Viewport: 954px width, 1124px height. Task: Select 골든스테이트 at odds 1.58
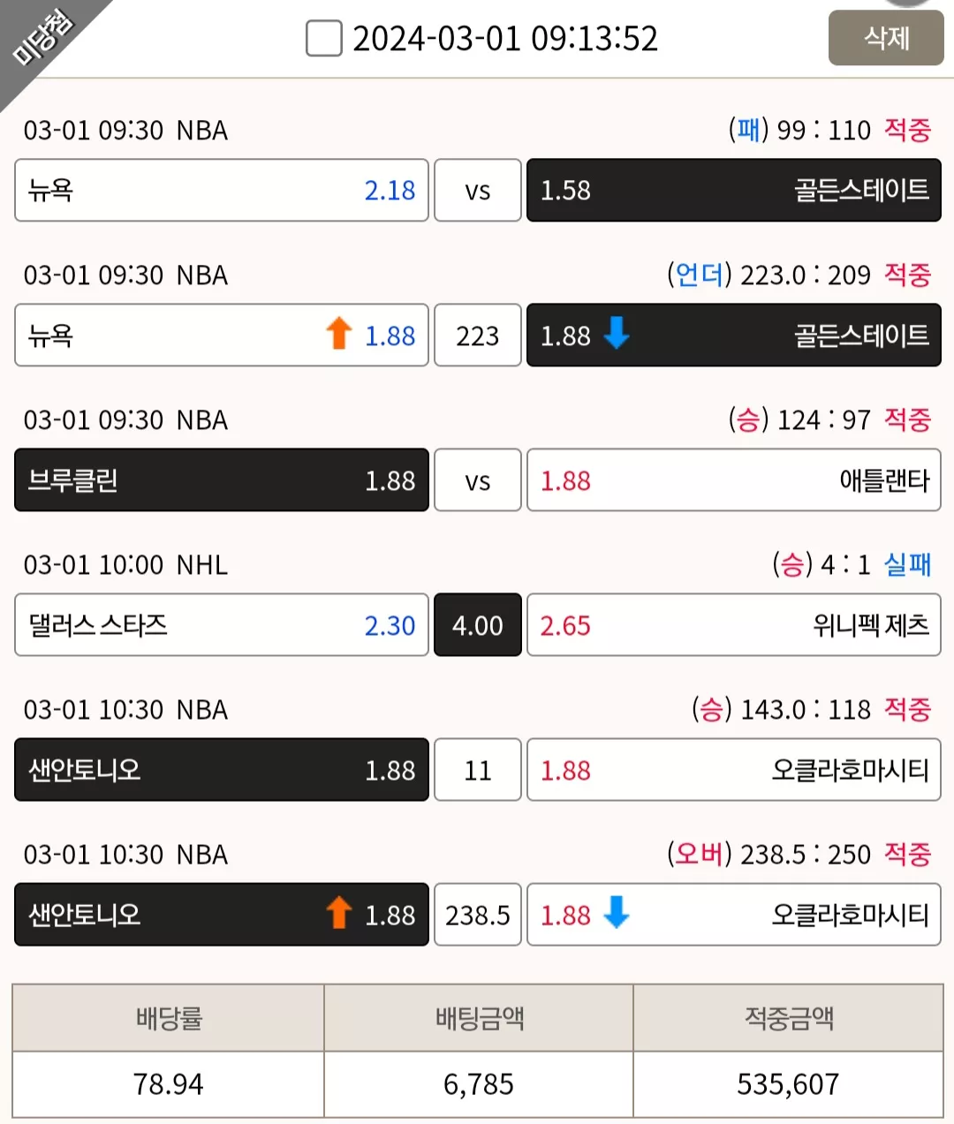734,190
